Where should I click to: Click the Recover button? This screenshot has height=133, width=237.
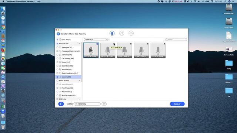click(177, 104)
